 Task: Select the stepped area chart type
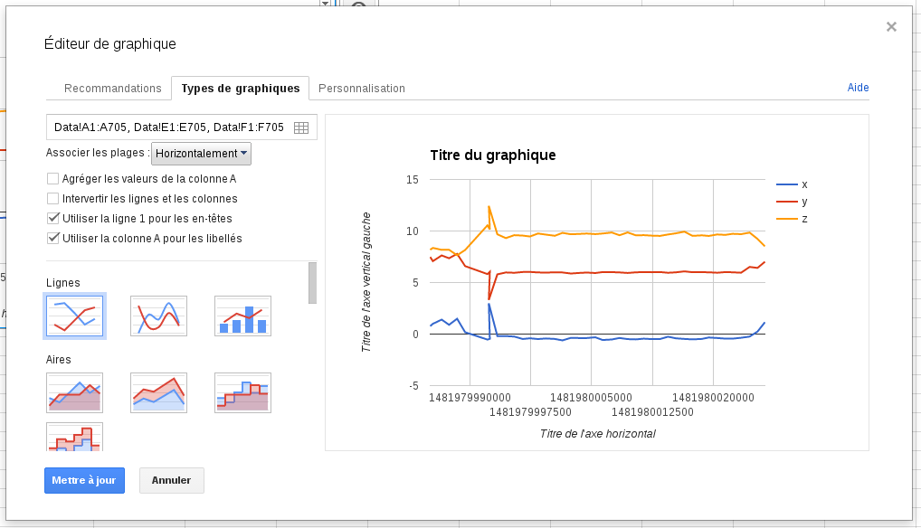[x=242, y=392]
